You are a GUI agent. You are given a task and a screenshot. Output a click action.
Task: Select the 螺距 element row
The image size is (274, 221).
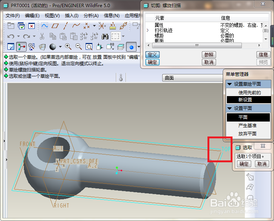[204, 36]
